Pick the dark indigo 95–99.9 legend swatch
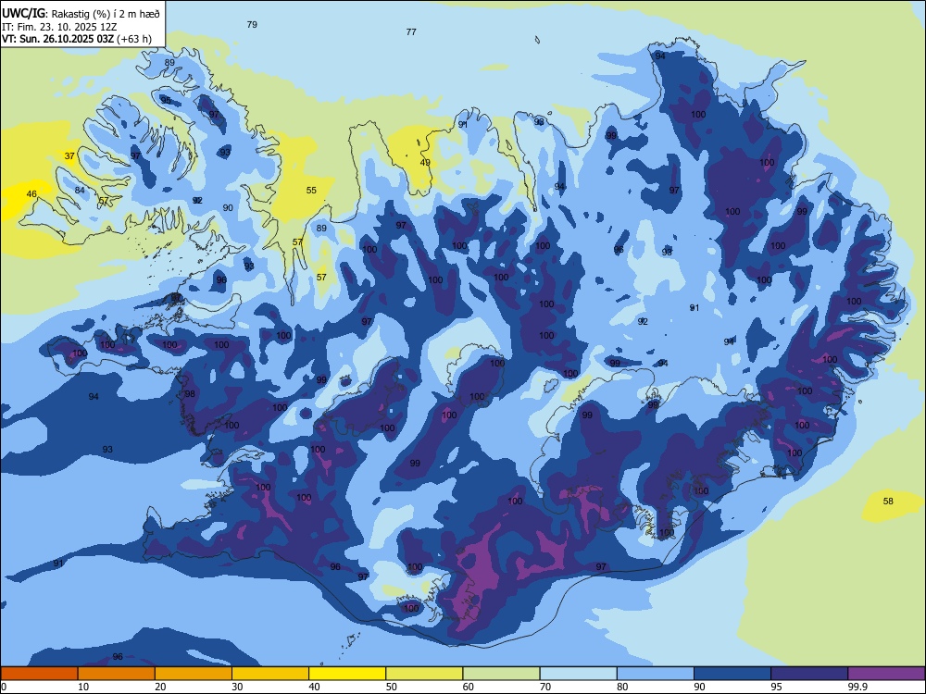 809,674
